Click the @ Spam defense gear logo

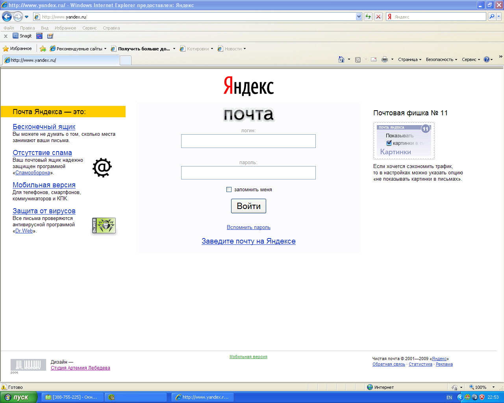[x=102, y=168]
